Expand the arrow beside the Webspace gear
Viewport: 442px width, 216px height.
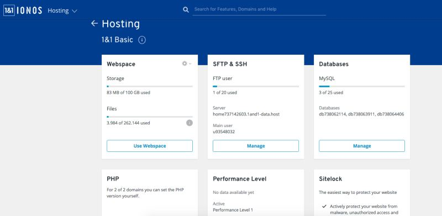(x=190, y=64)
